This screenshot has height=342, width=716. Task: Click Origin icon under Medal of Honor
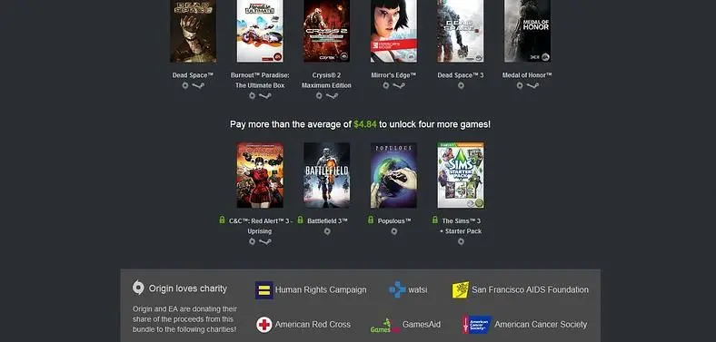(520, 85)
